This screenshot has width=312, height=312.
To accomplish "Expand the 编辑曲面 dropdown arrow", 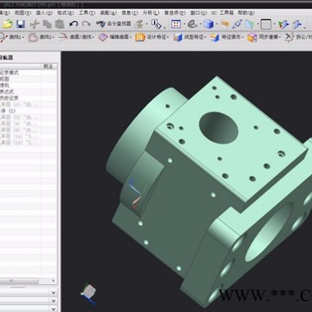I will [x=130, y=37].
